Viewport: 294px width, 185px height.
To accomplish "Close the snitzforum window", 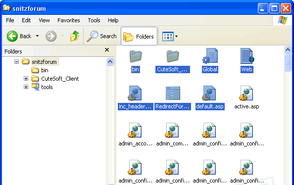I will click(x=286, y=8).
